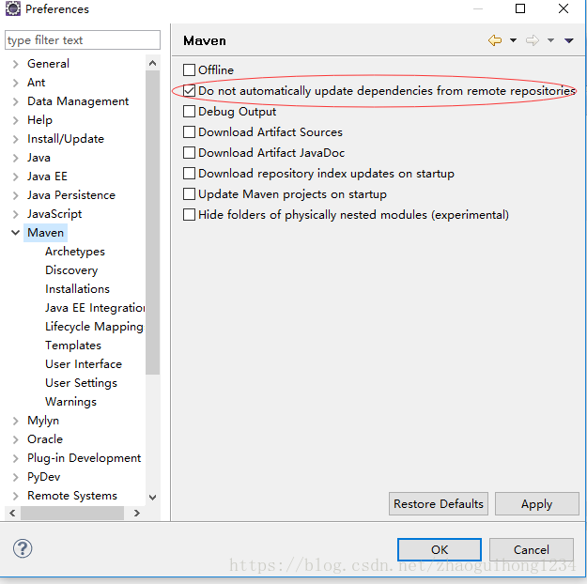Click the Cancel button
Screen dimensions: 587x584
(x=532, y=549)
